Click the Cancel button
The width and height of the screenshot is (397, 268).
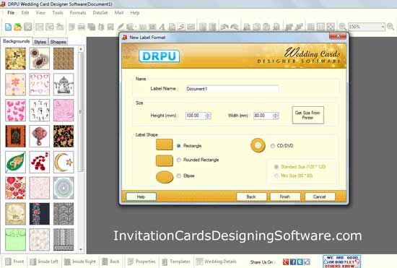[320, 196]
